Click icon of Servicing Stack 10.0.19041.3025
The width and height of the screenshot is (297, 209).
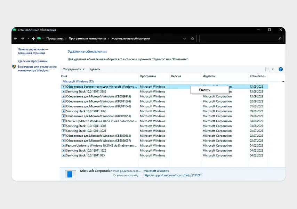(64, 131)
